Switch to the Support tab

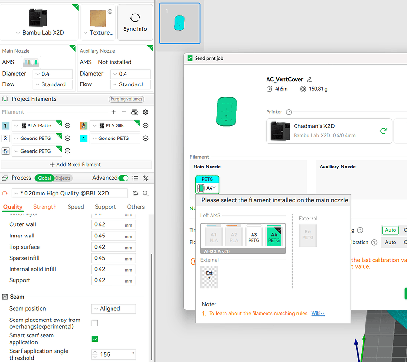(x=105, y=207)
